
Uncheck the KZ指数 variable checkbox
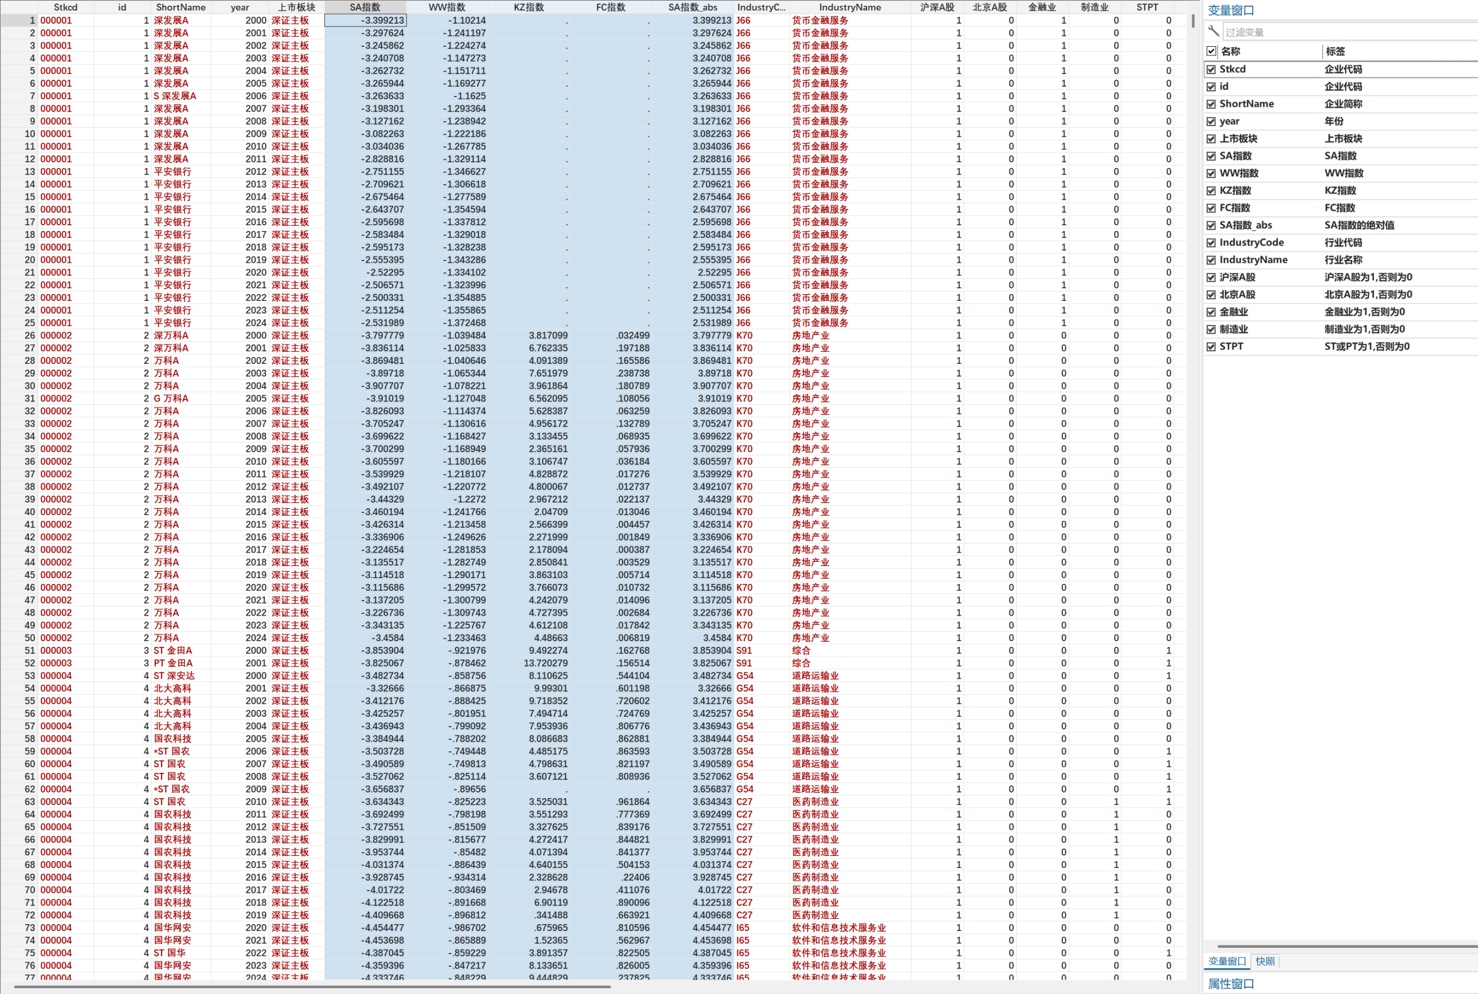click(x=1211, y=191)
